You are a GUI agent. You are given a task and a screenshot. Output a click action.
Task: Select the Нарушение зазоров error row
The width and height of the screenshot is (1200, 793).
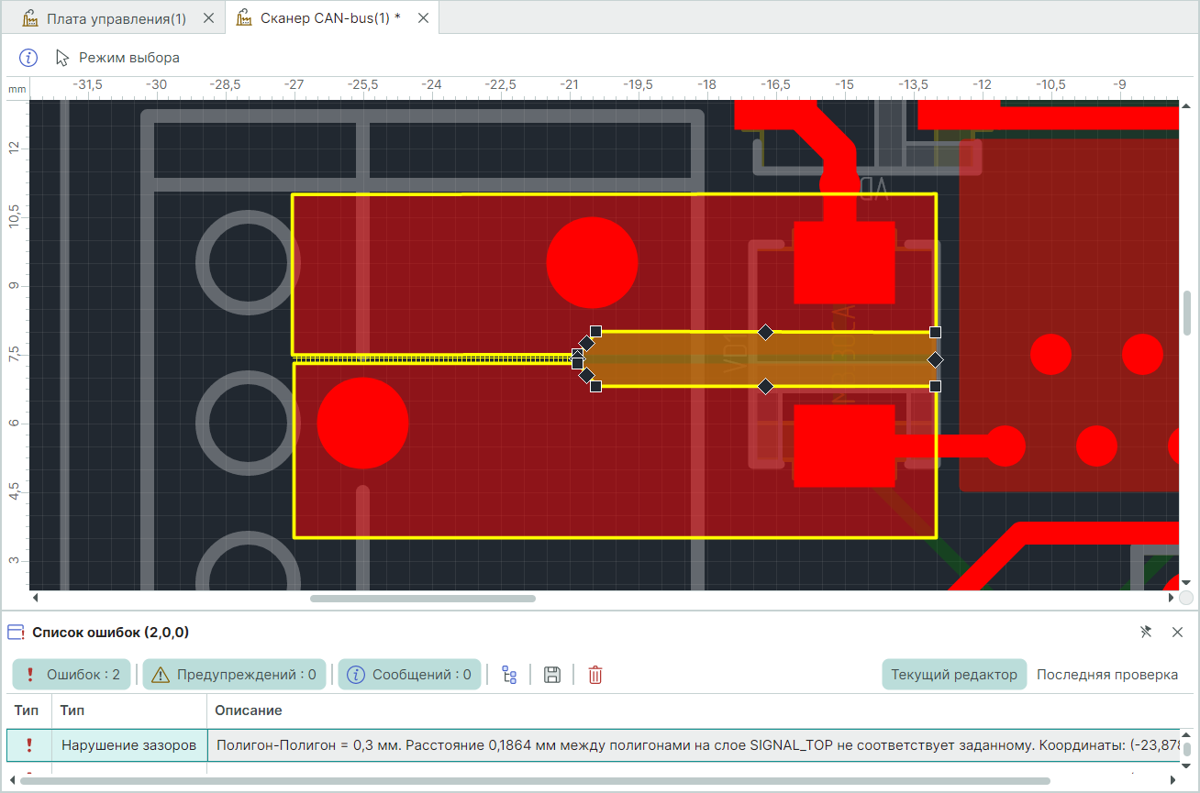tap(128, 745)
